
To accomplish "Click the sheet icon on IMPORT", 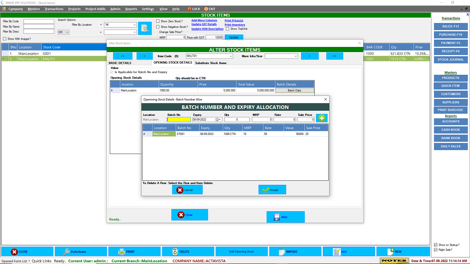I will click(282, 252).
